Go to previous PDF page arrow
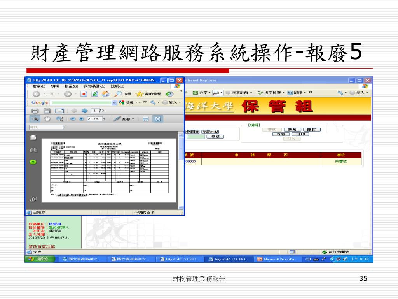398x299 pixels. click(74, 111)
